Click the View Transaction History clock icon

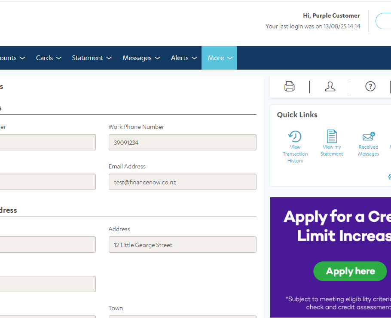point(295,137)
